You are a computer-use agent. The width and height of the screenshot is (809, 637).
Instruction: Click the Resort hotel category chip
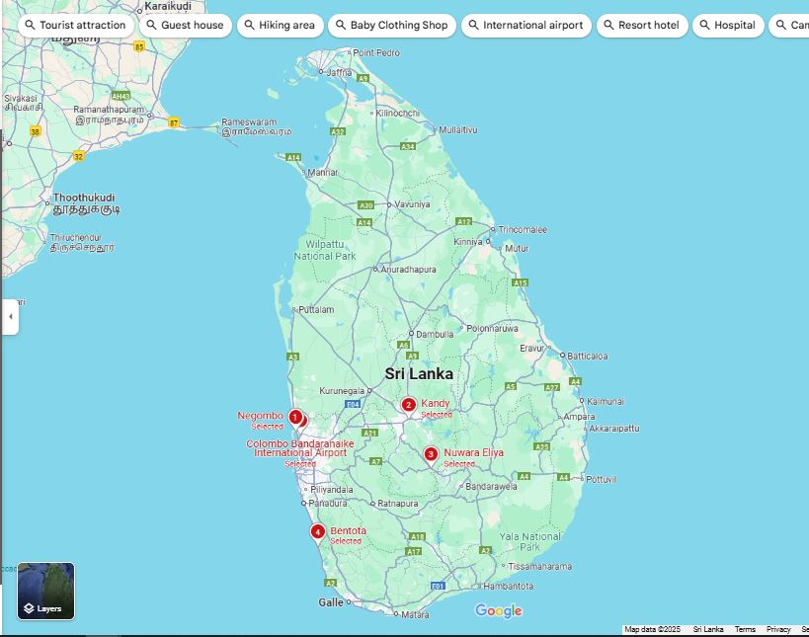[x=641, y=25]
